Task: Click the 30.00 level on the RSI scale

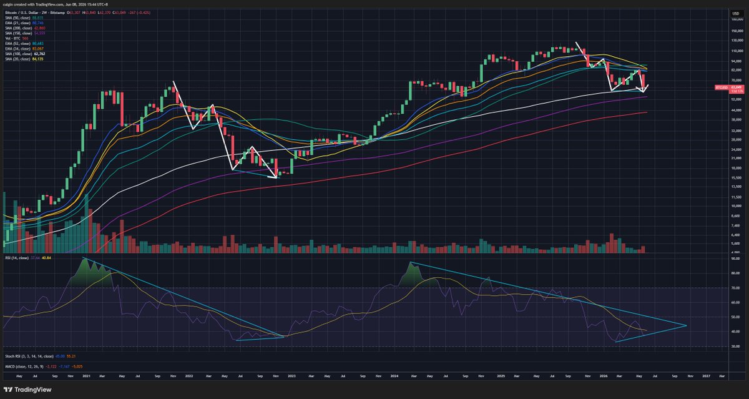Action: tap(736, 346)
